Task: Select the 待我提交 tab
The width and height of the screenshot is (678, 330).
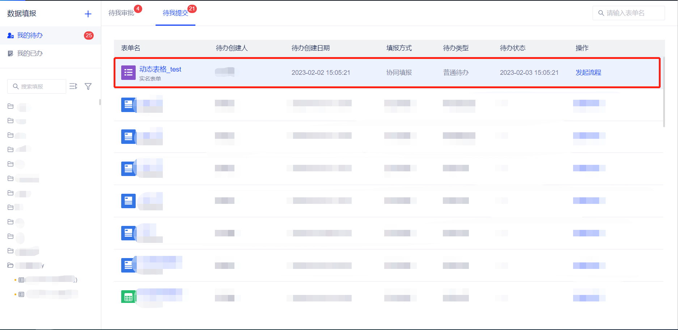Action: pos(175,13)
